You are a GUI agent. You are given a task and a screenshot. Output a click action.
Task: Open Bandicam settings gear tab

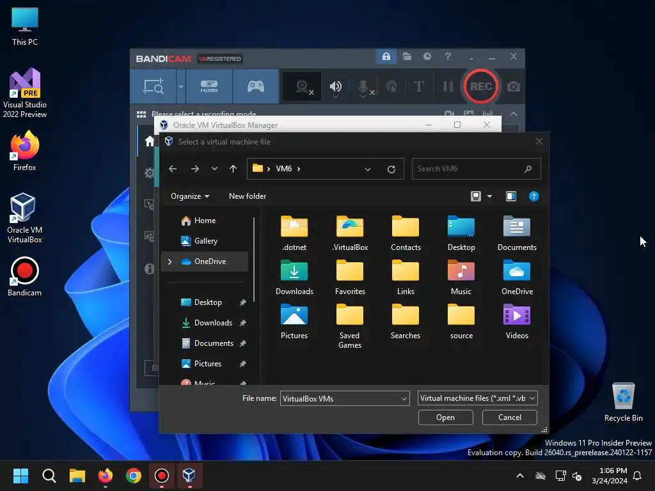pos(149,173)
